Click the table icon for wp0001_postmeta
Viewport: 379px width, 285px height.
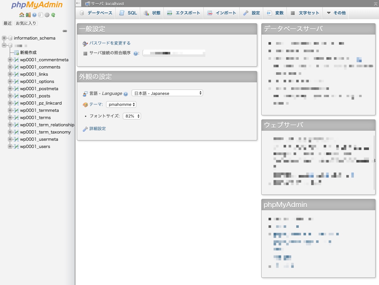click(17, 89)
